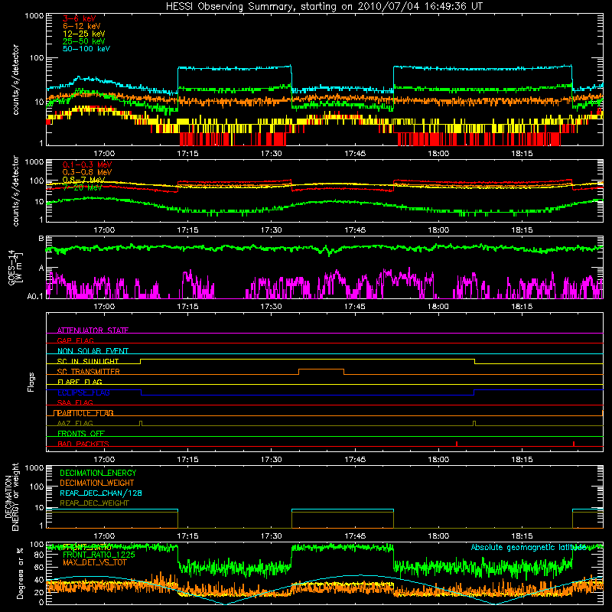Click the FLARE_FLAG label
The height and width of the screenshot is (612, 612).
point(80,382)
